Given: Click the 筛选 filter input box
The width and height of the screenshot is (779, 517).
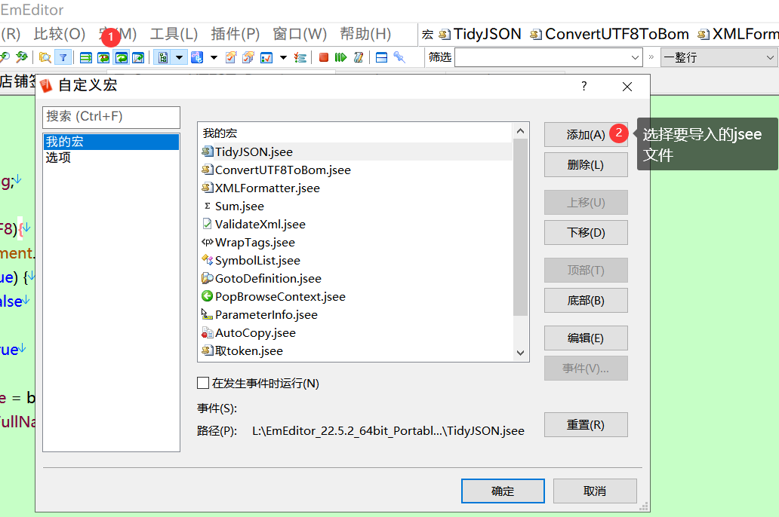Looking at the screenshot, I should click(x=542, y=57).
